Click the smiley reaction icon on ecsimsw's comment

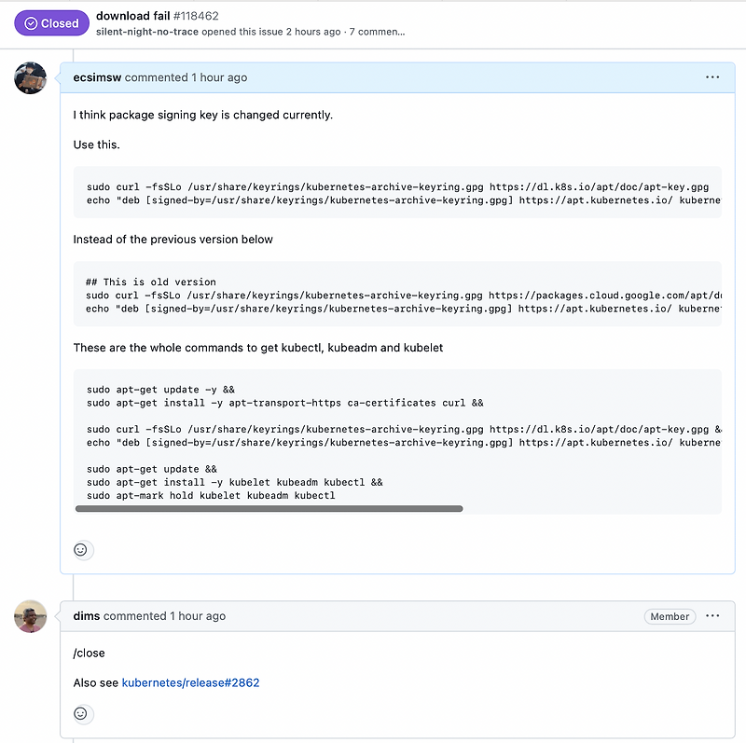(82, 550)
